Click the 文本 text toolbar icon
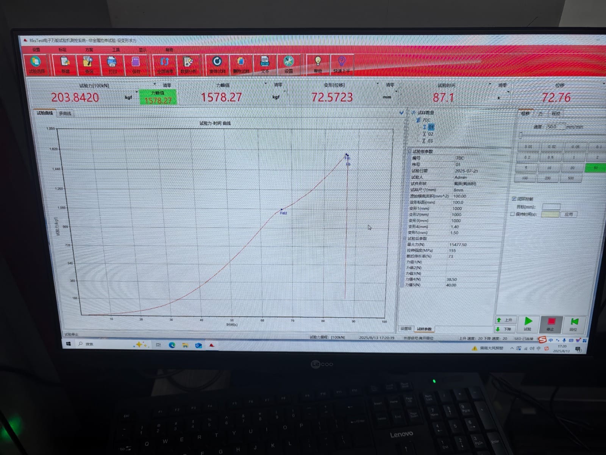Viewport: 606px width, 455px height. point(265,64)
